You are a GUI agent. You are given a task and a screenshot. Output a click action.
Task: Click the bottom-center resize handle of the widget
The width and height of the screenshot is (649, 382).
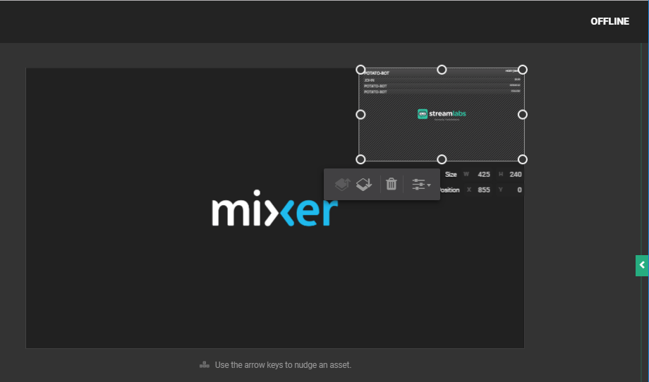pos(442,159)
